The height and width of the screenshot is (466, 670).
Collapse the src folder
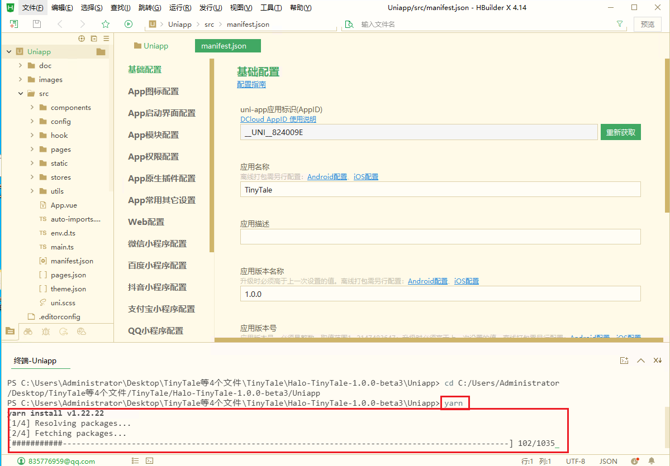click(20, 93)
